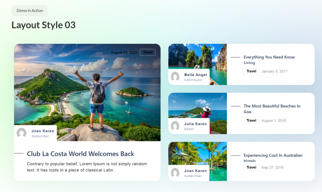Screen dimensions: 322x192
Task: Click Julia Karen's avatar icon
Action: coord(175,126)
